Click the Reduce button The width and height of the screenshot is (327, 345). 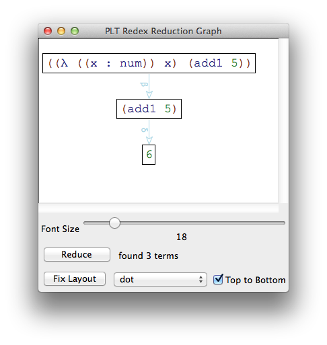[77, 254]
